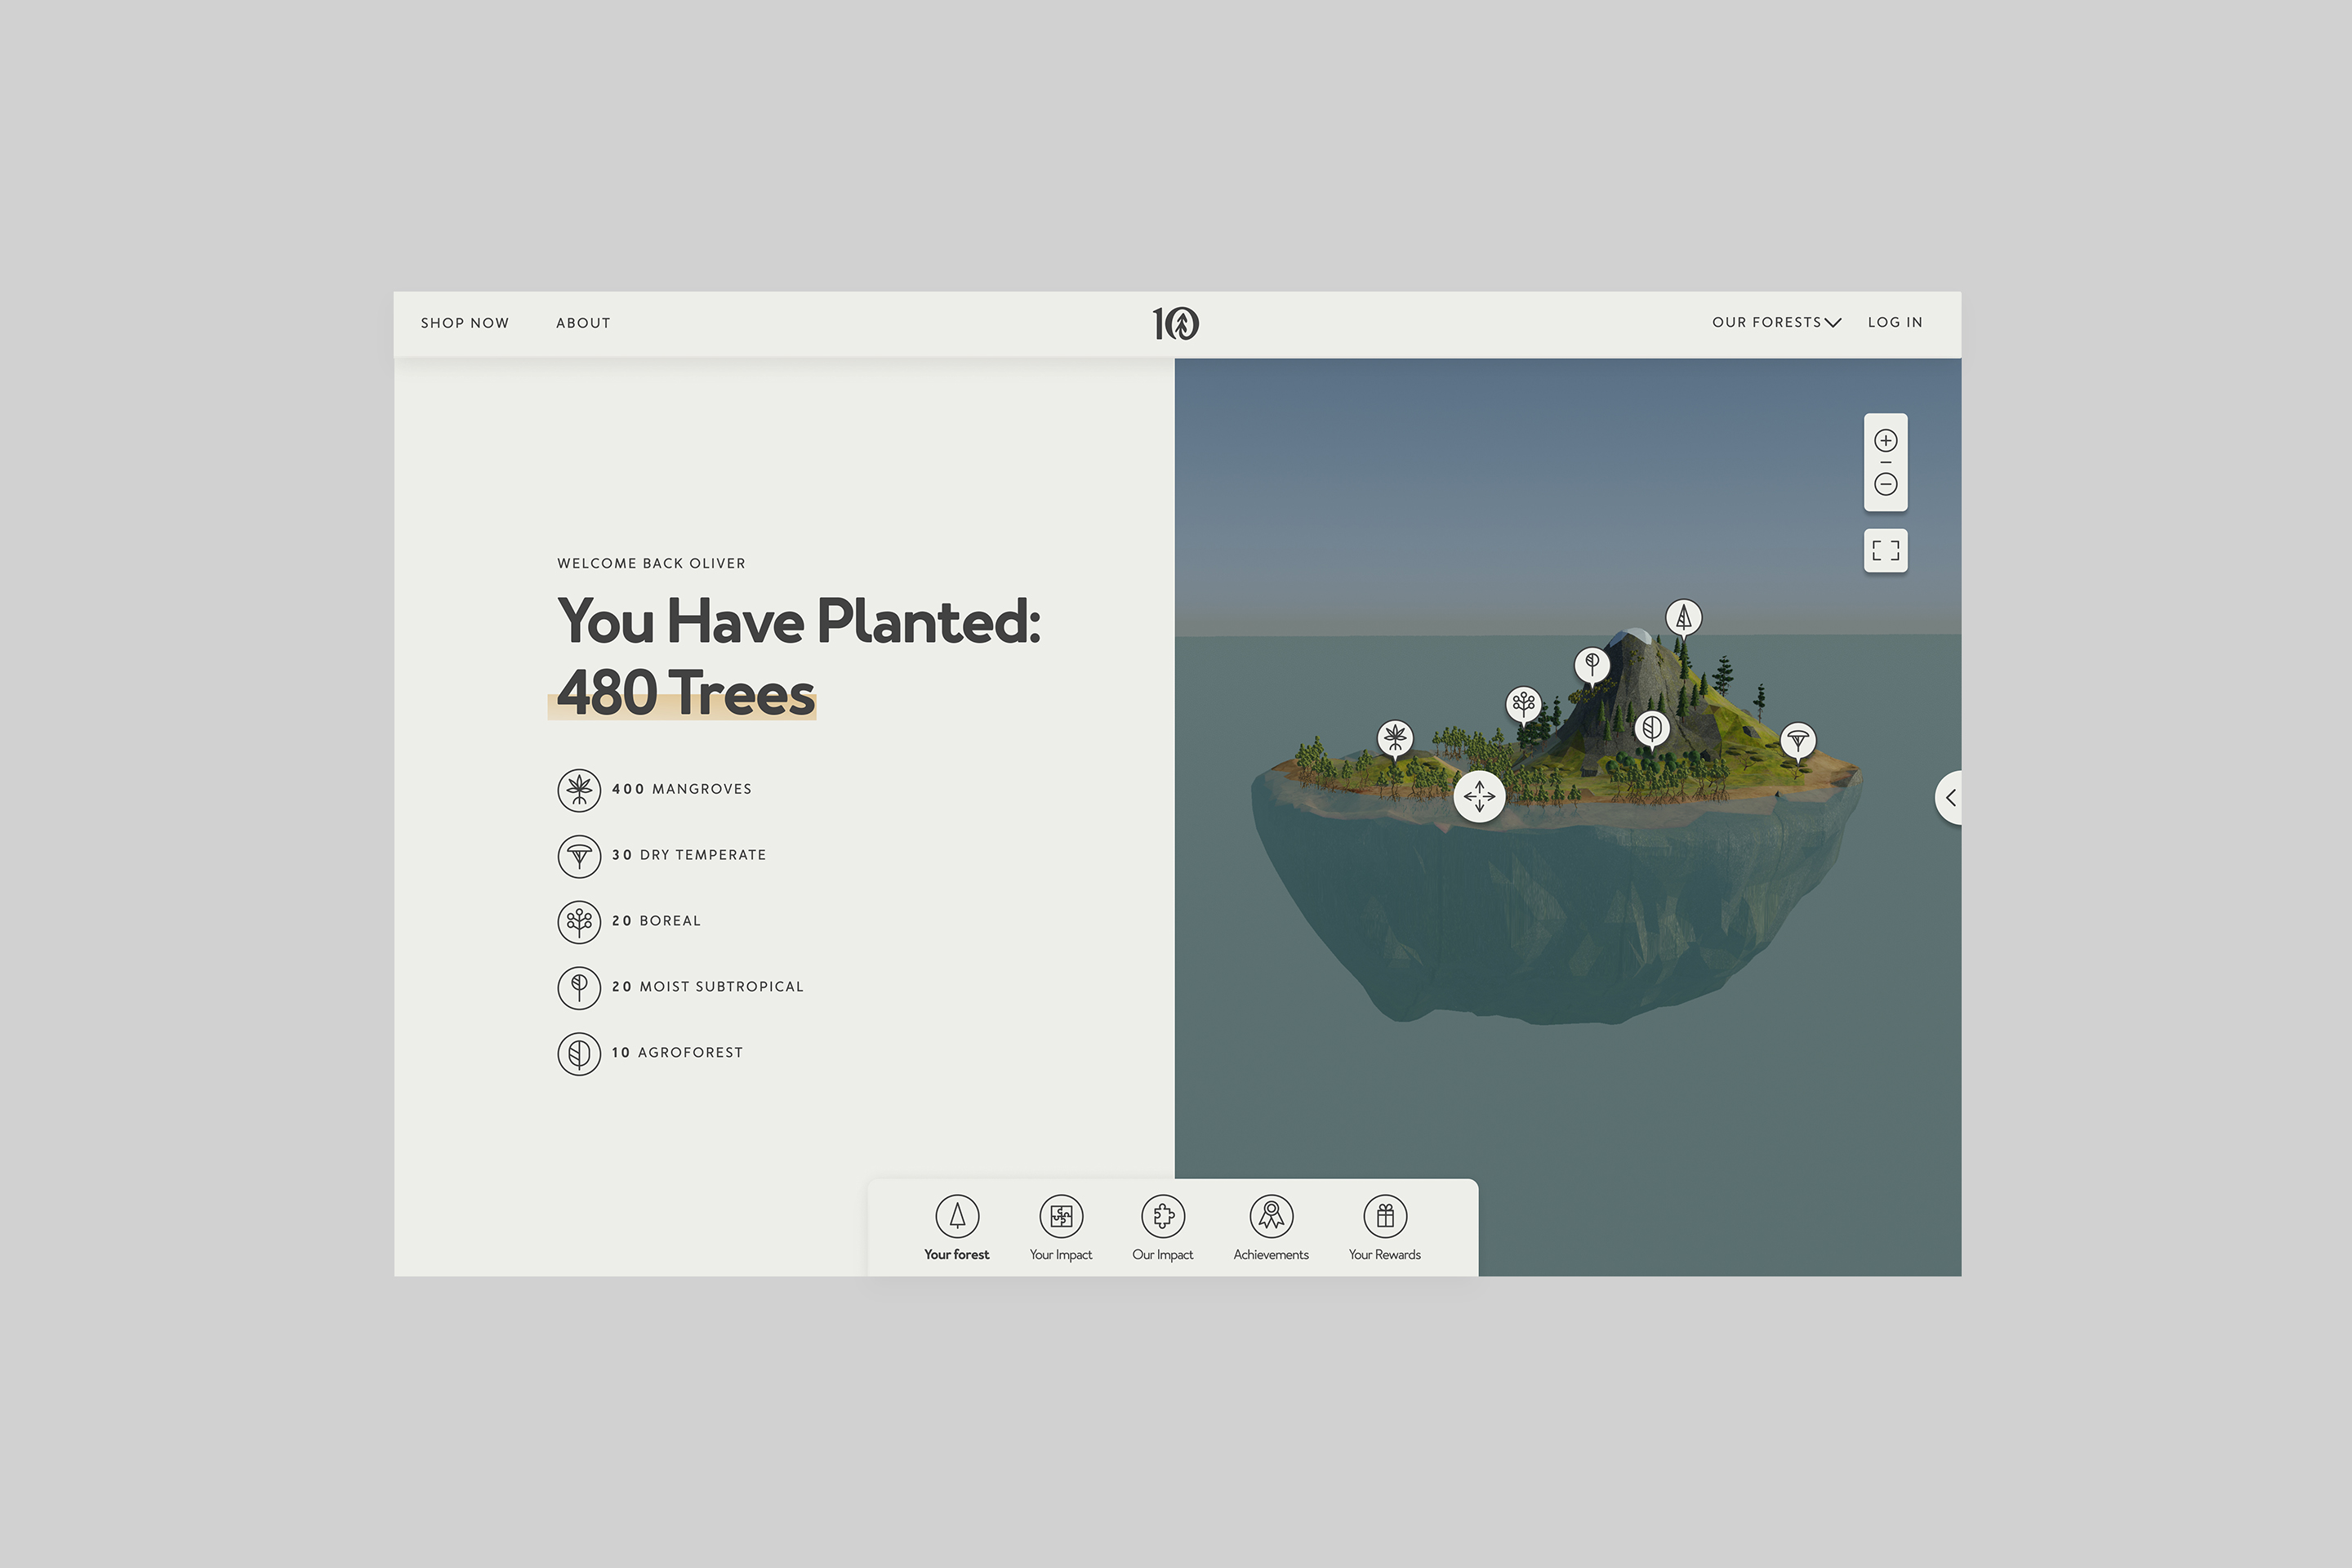Click the 400 Mangroves list icon

pos(579,790)
